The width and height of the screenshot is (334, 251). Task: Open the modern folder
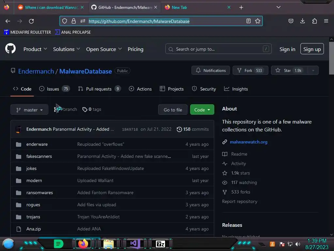(34, 180)
